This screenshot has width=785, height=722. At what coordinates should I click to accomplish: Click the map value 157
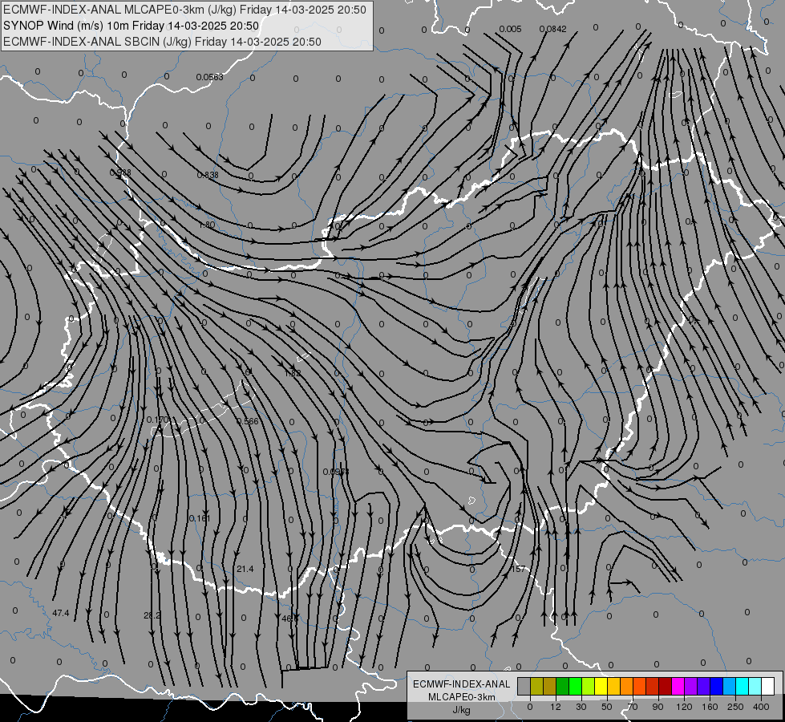(519, 569)
